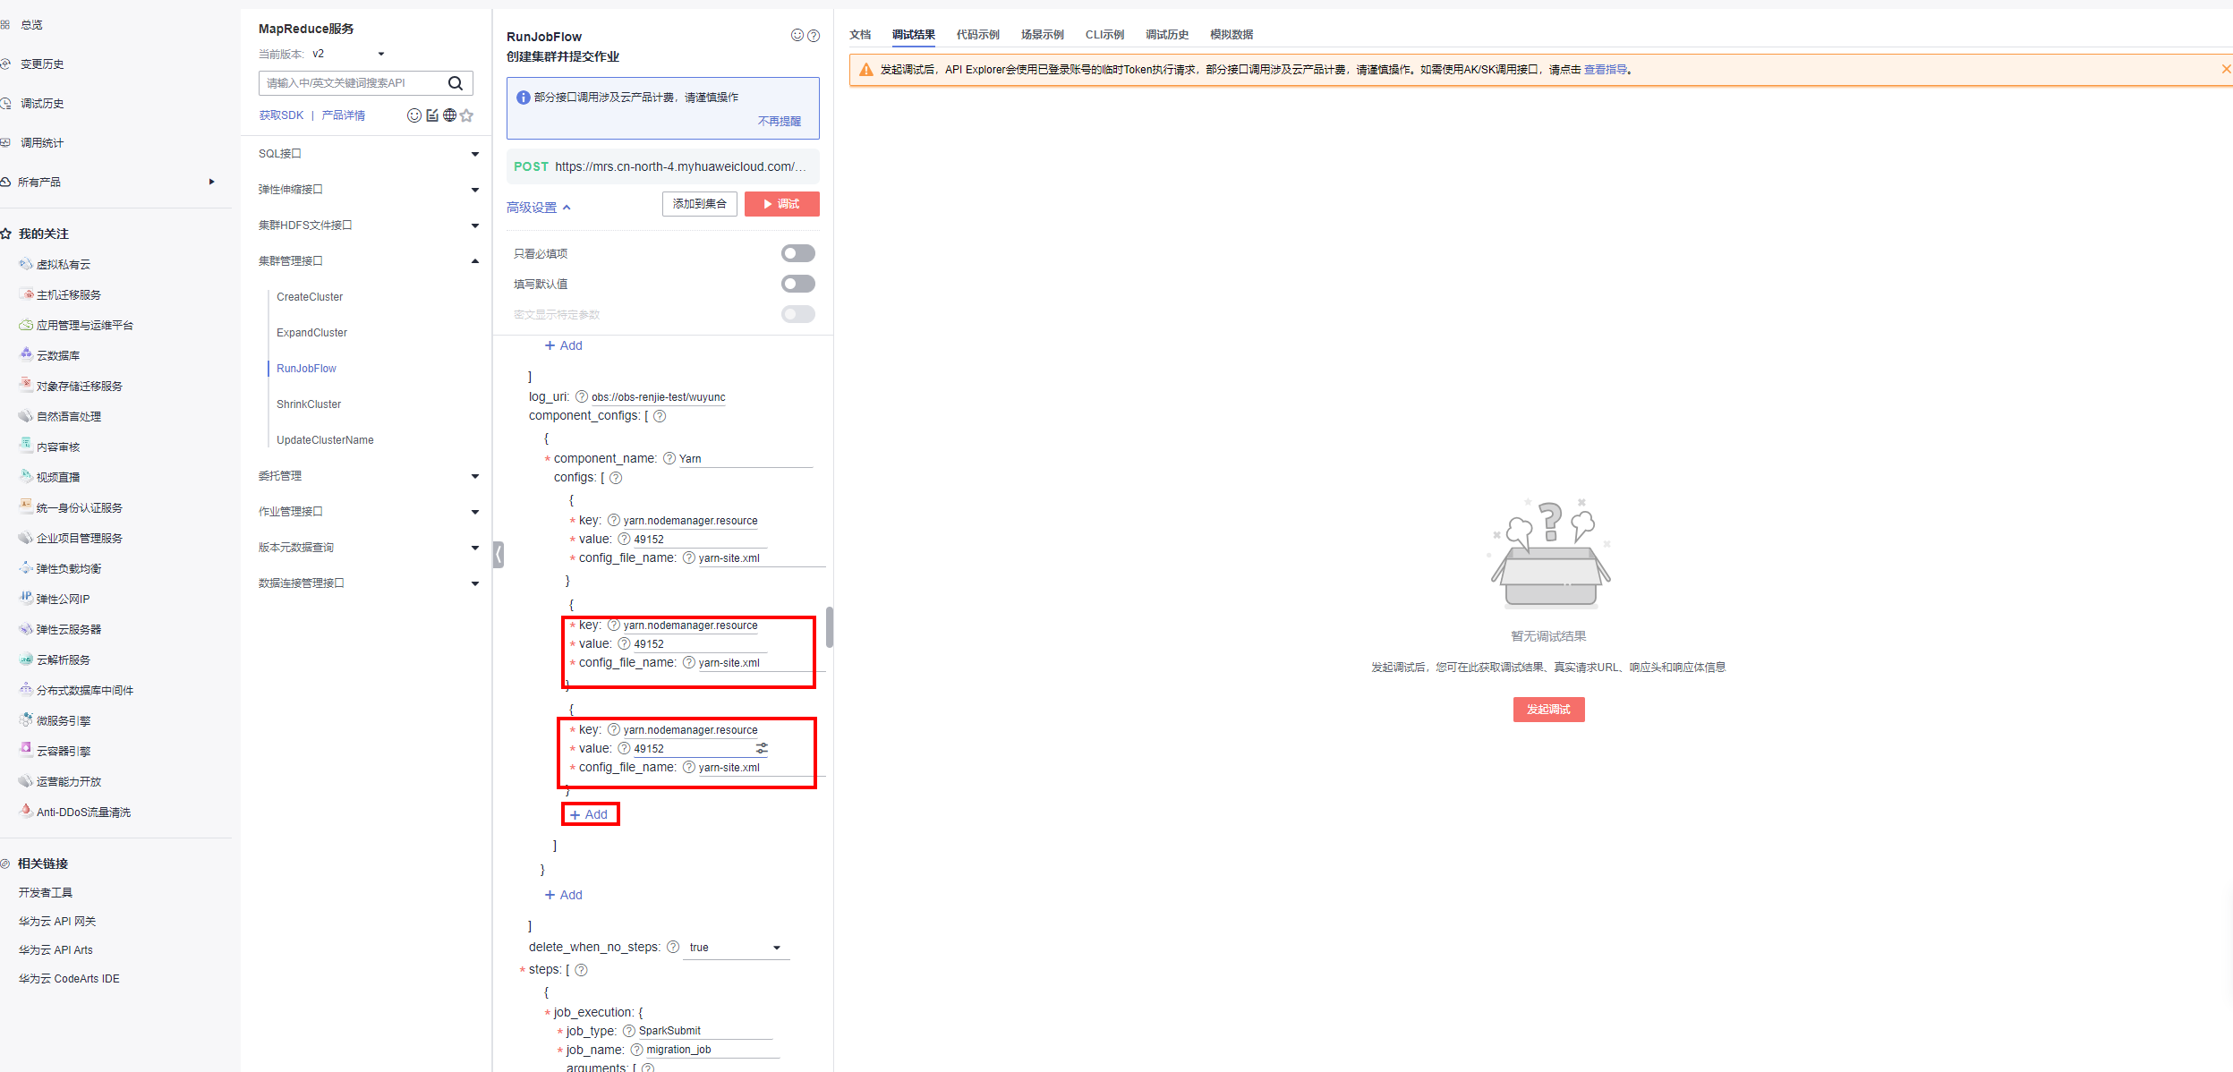Toggle the 只看必填项 switch
2233x1072 pixels.
[x=797, y=254]
